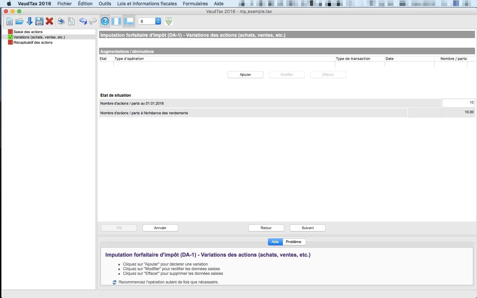Click the help line about "Modifier"
The width and height of the screenshot is (477, 298).
pos(171,269)
